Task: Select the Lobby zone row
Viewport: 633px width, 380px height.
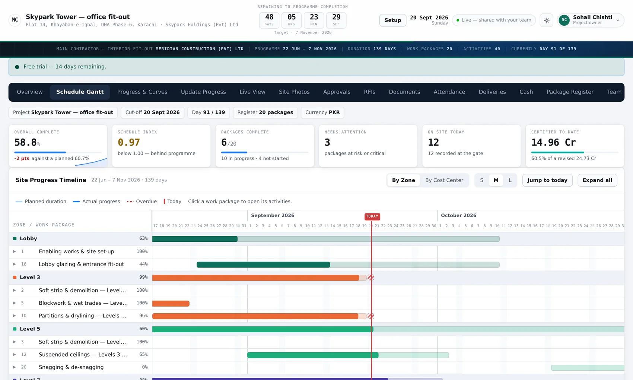Action: tap(80, 238)
